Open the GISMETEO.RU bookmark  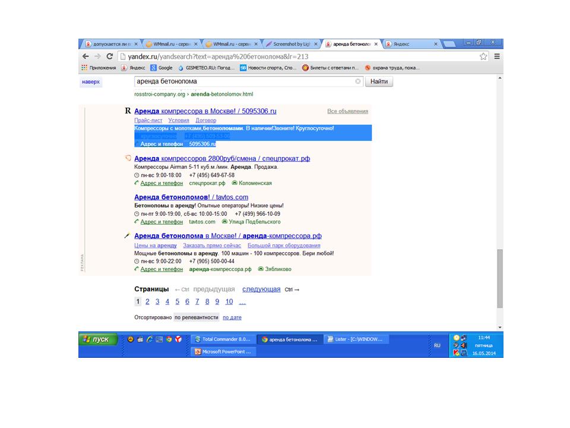(207, 68)
